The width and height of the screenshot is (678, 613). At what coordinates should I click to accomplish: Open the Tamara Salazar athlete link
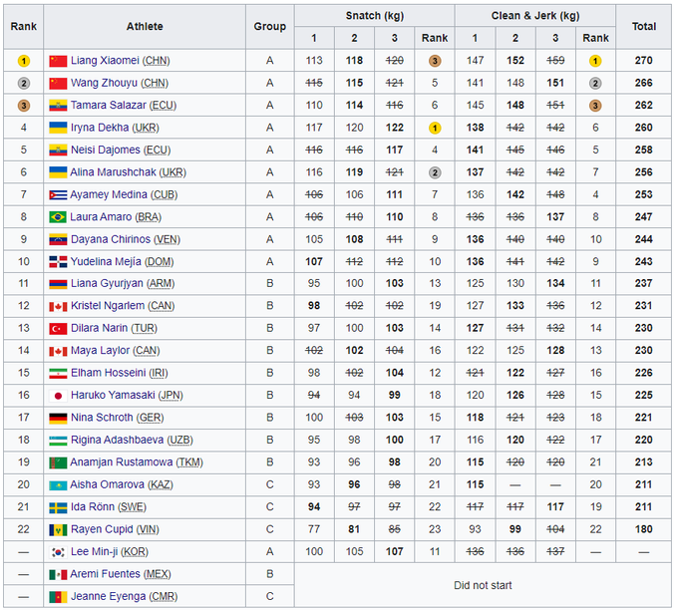coord(106,106)
